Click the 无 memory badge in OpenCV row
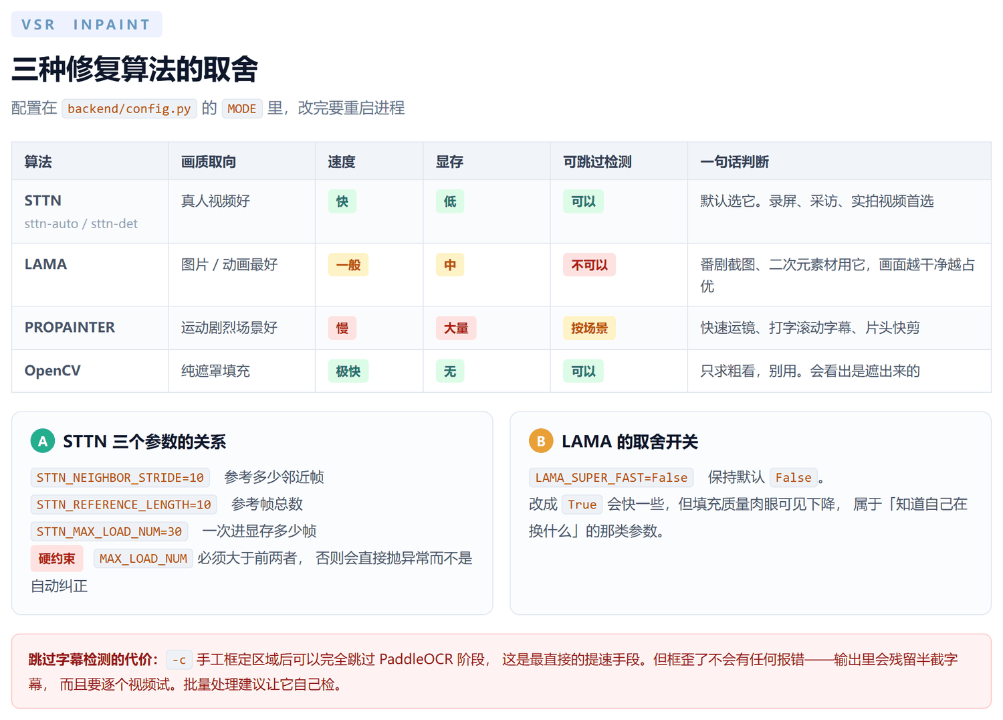The height and width of the screenshot is (720, 1003). coord(450,371)
